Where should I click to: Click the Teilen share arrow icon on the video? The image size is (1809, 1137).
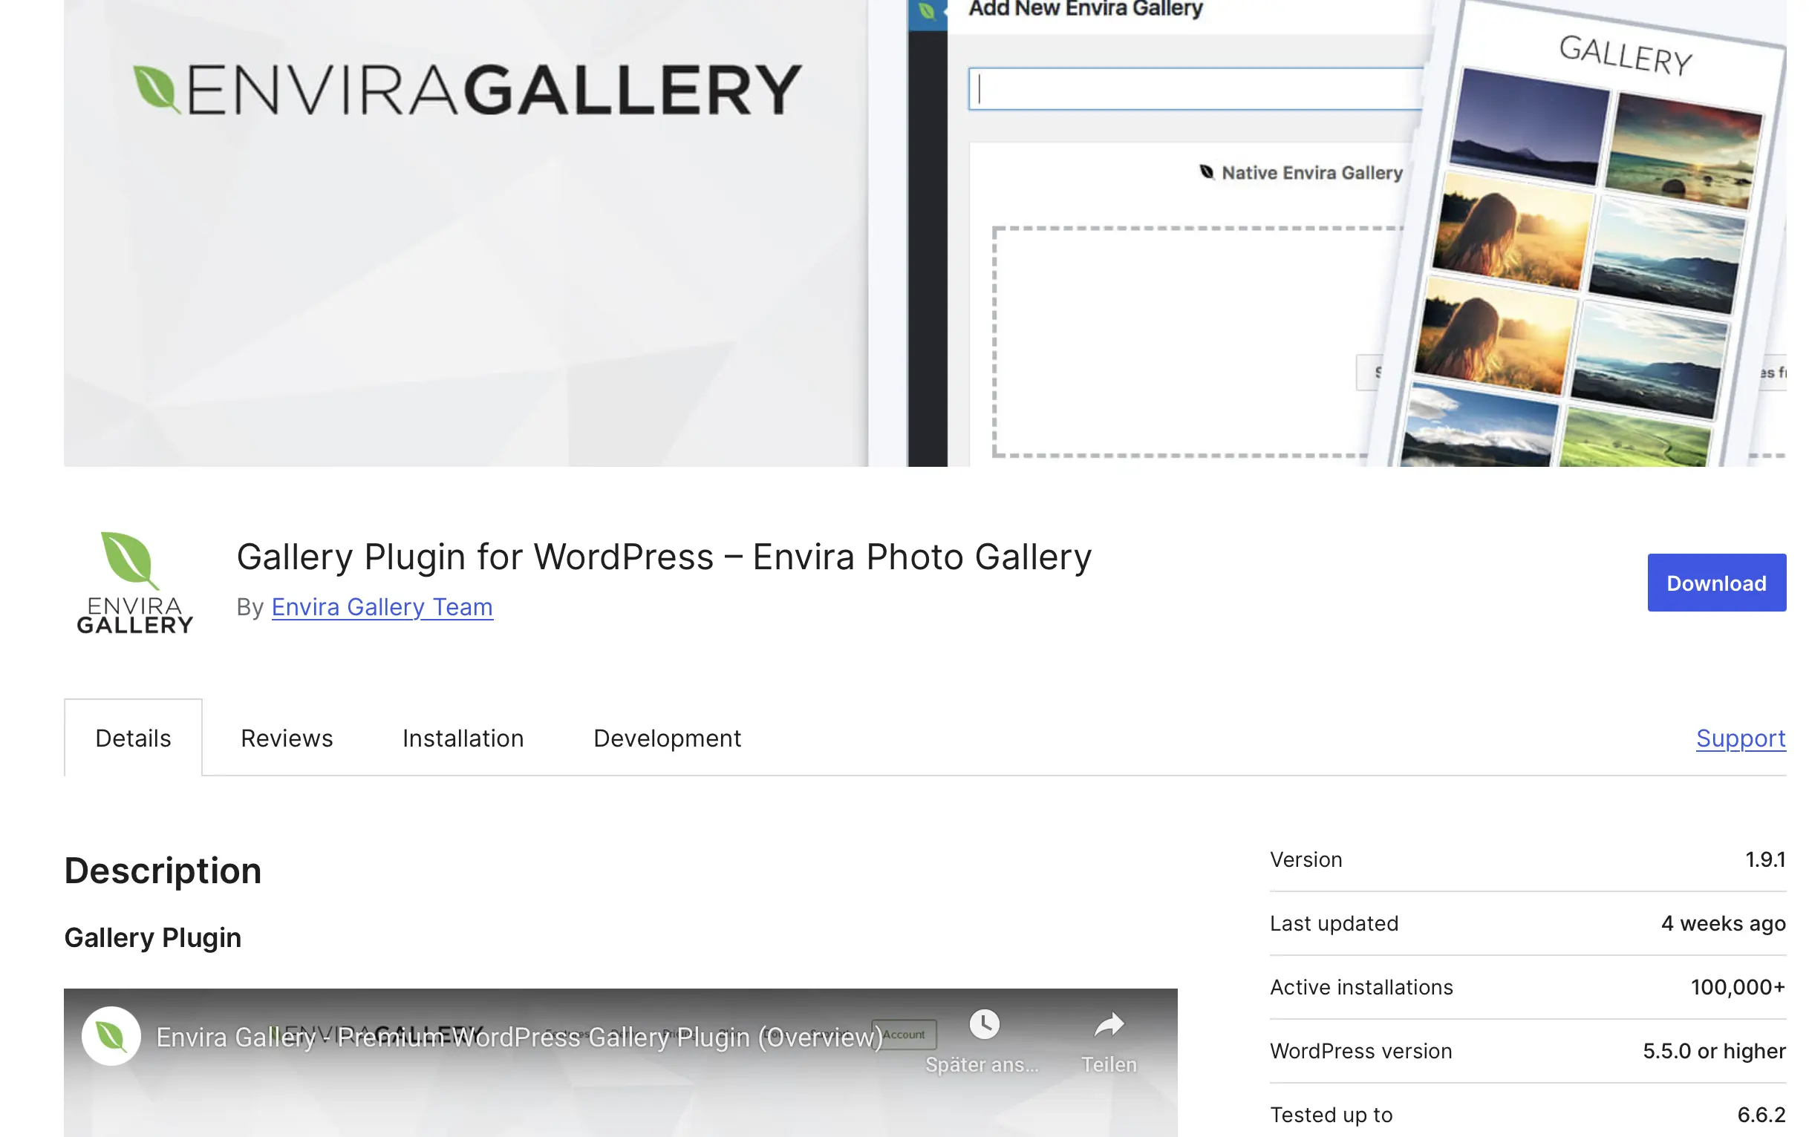pyautogui.click(x=1109, y=1023)
